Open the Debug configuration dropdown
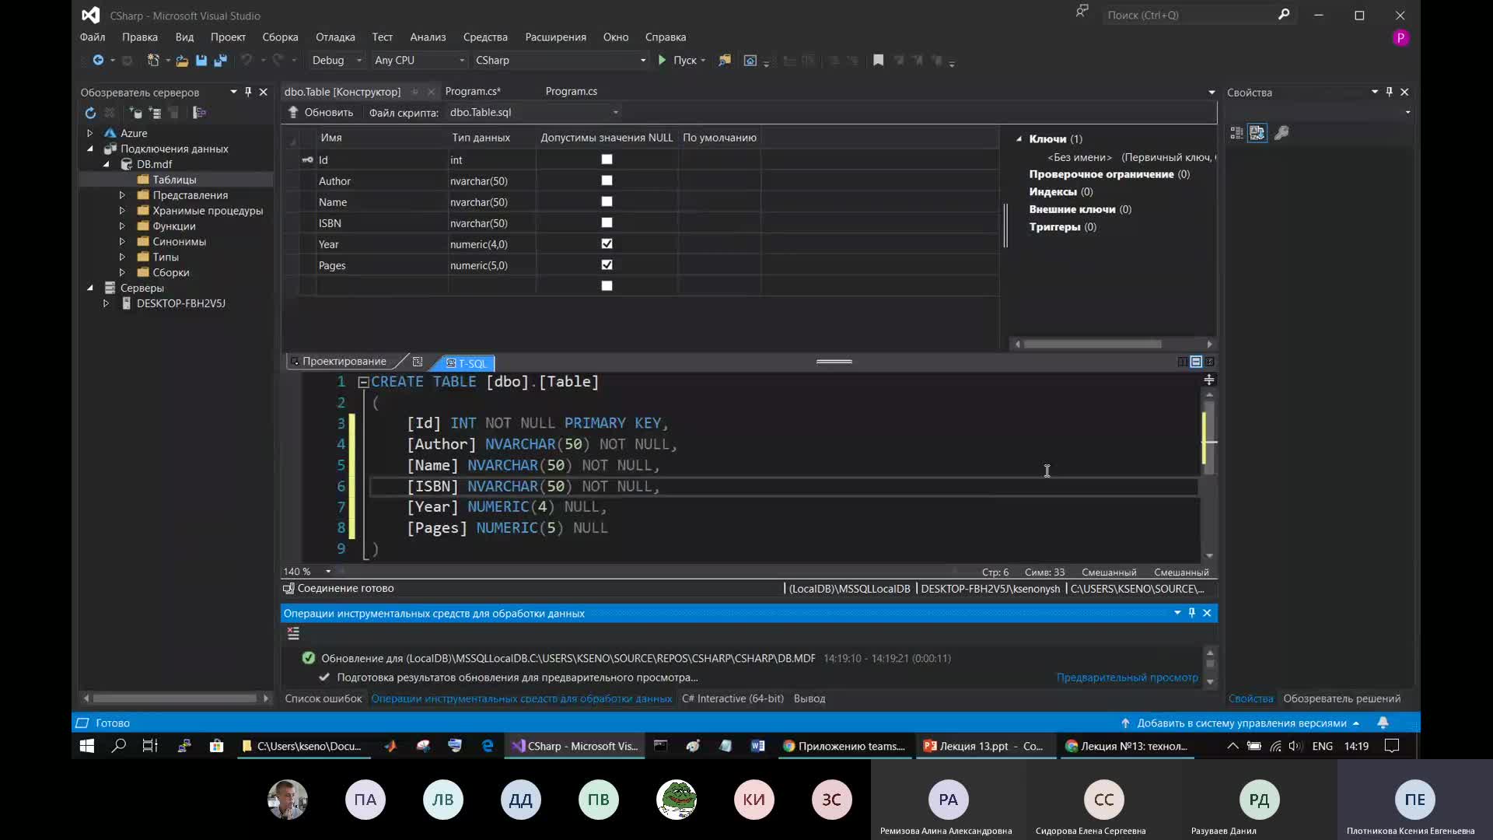This screenshot has height=840, width=1493. (337, 60)
